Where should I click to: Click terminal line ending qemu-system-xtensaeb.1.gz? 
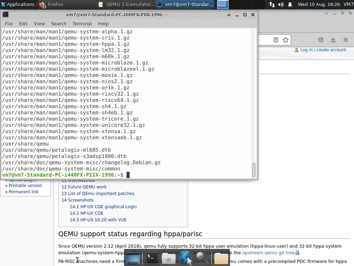click(72, 138)
